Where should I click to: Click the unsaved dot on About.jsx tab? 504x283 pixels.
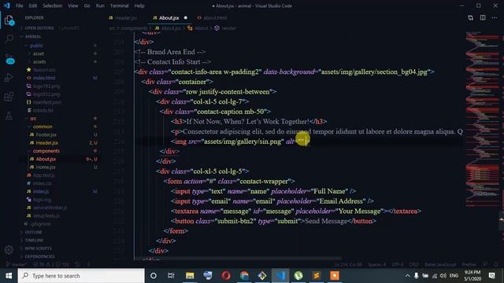[x=186, y=17]
